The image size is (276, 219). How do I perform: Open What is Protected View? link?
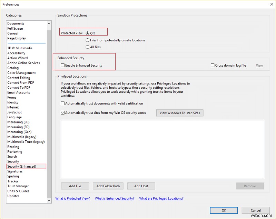click(x=72, y=198)
